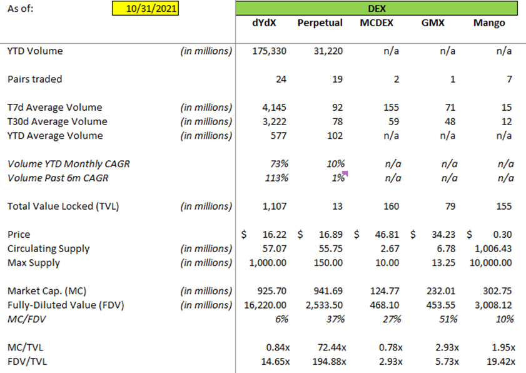Select Perpetual monthly CAGR 10%
526x373 pixels.
point(335,164)
